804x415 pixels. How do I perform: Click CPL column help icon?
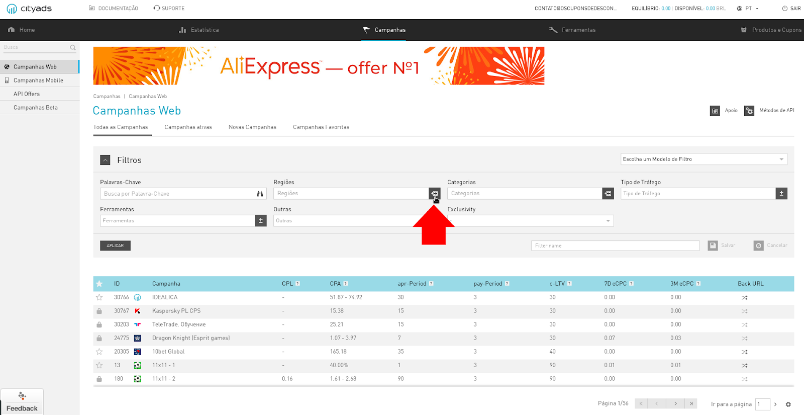[x=297, y=284]
